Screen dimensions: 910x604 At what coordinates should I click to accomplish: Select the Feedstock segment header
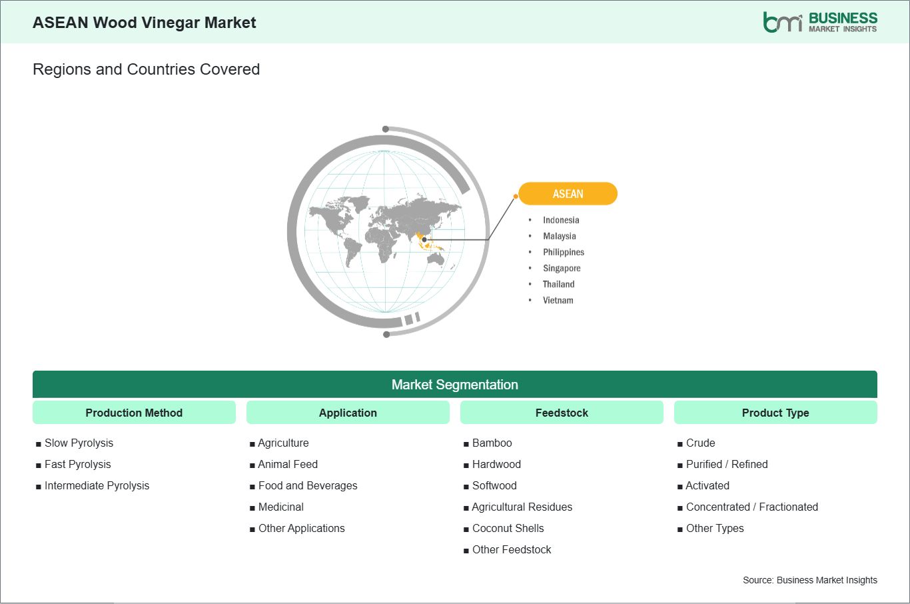[562, 413]
